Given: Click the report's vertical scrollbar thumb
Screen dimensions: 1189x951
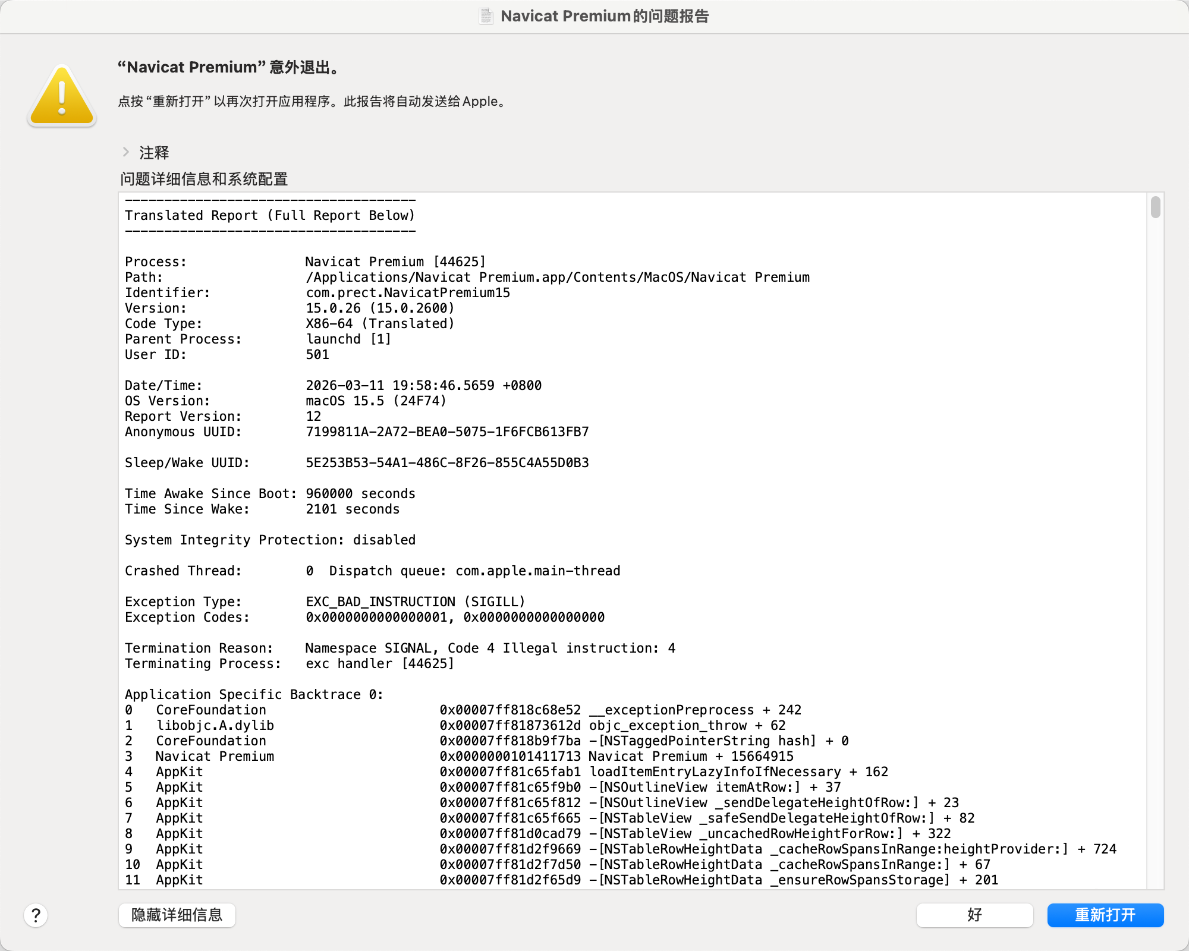Looking at the screenshot, I should [1155, 207].
